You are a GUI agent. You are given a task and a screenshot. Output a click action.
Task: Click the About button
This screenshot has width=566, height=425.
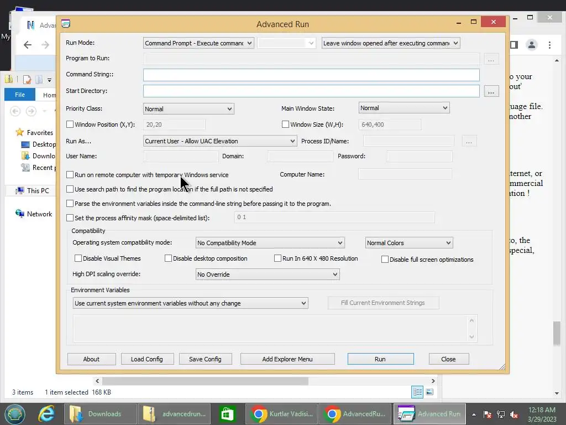pyautogui.click(x=91, y=359)
